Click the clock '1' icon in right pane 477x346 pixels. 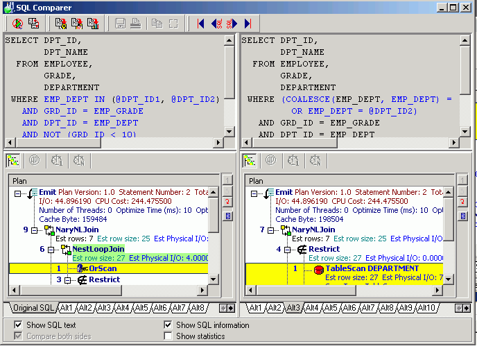pos(293,160)
